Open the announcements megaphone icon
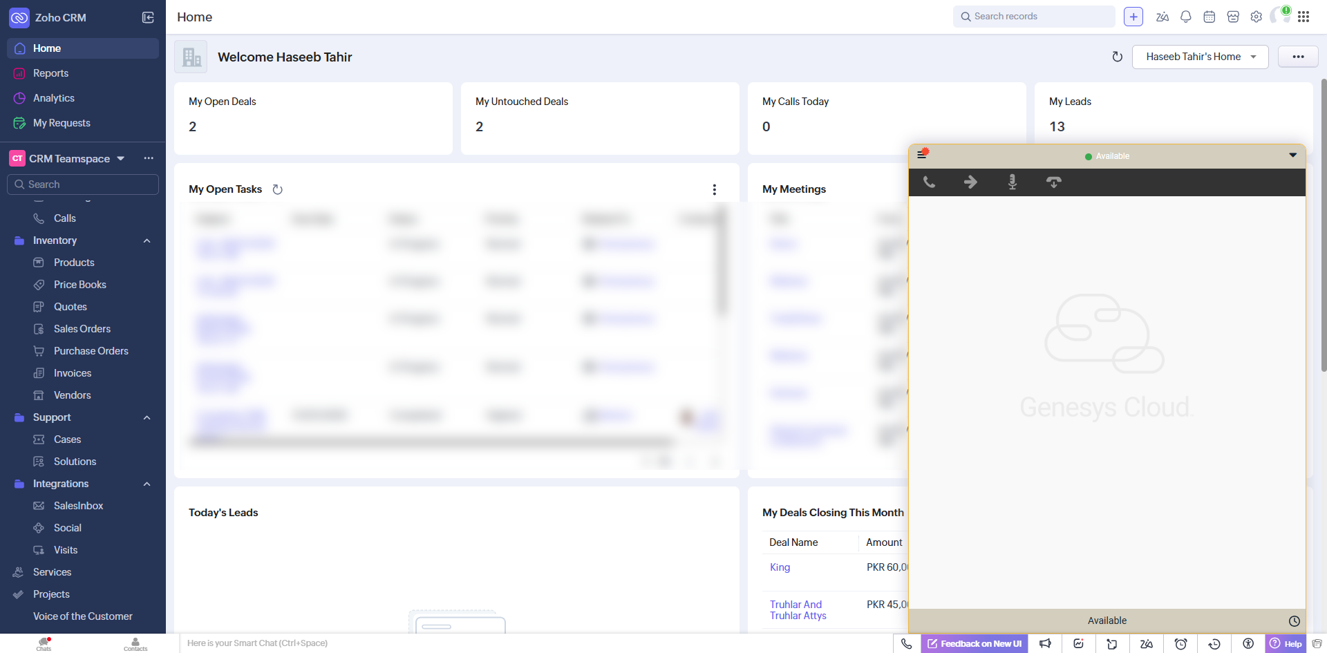The height and width of the screenshot is (653, 1327). click(x=1045, y=643)
